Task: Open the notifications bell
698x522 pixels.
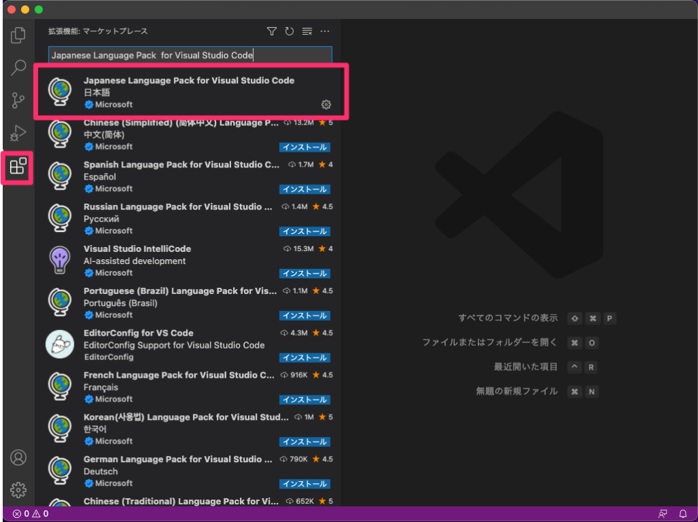Action: pos(683,514)
